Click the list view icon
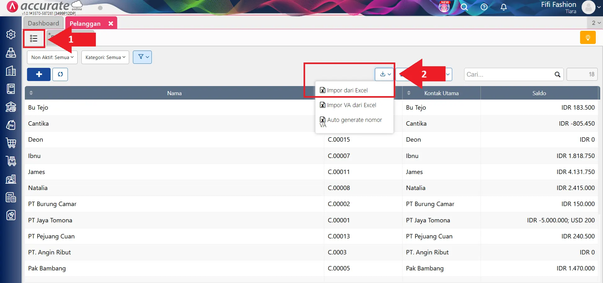Screen dimensions: 603x283 pos(34,38)
